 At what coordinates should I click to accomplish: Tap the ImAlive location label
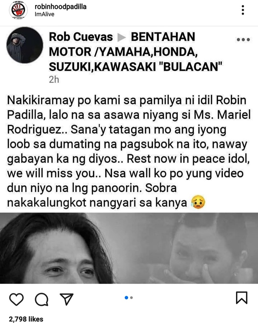(44, 14)
